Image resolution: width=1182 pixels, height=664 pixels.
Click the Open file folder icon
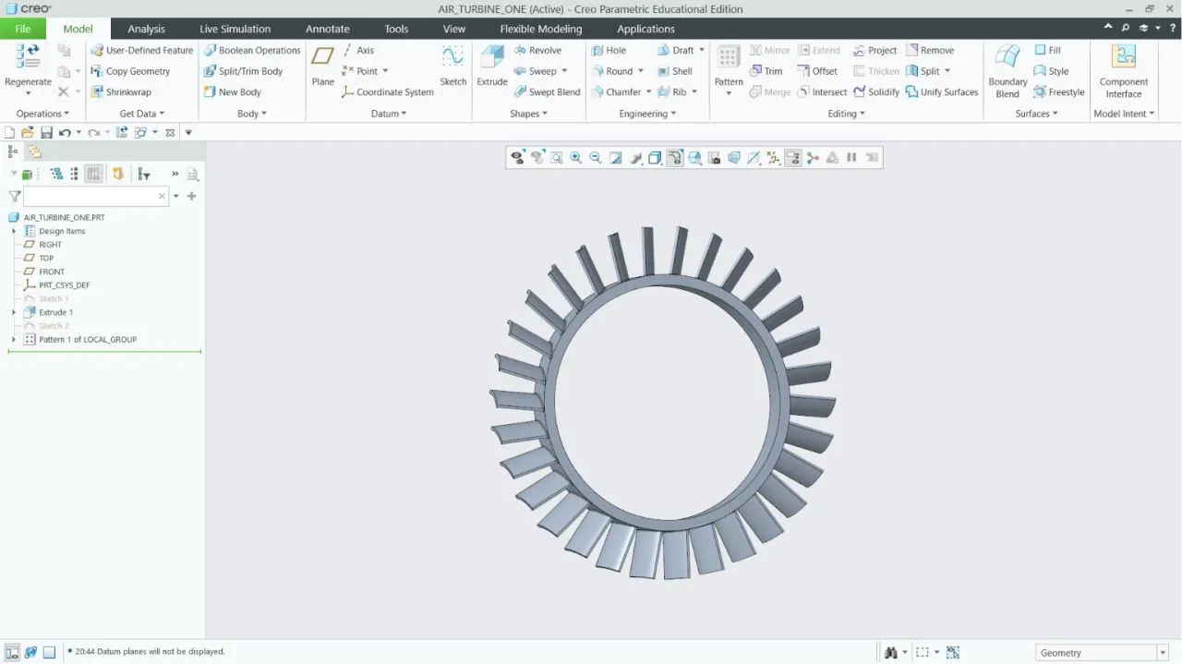pos(28,133)
